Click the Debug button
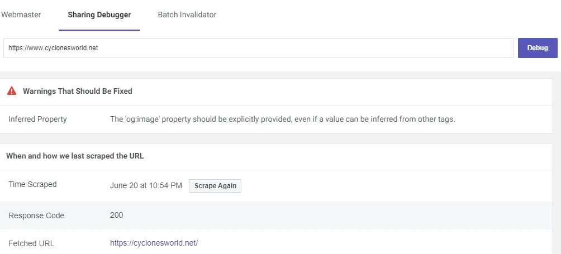Image resolution: width=561 pixels, height=254 pixels. [x=538, y=48]
